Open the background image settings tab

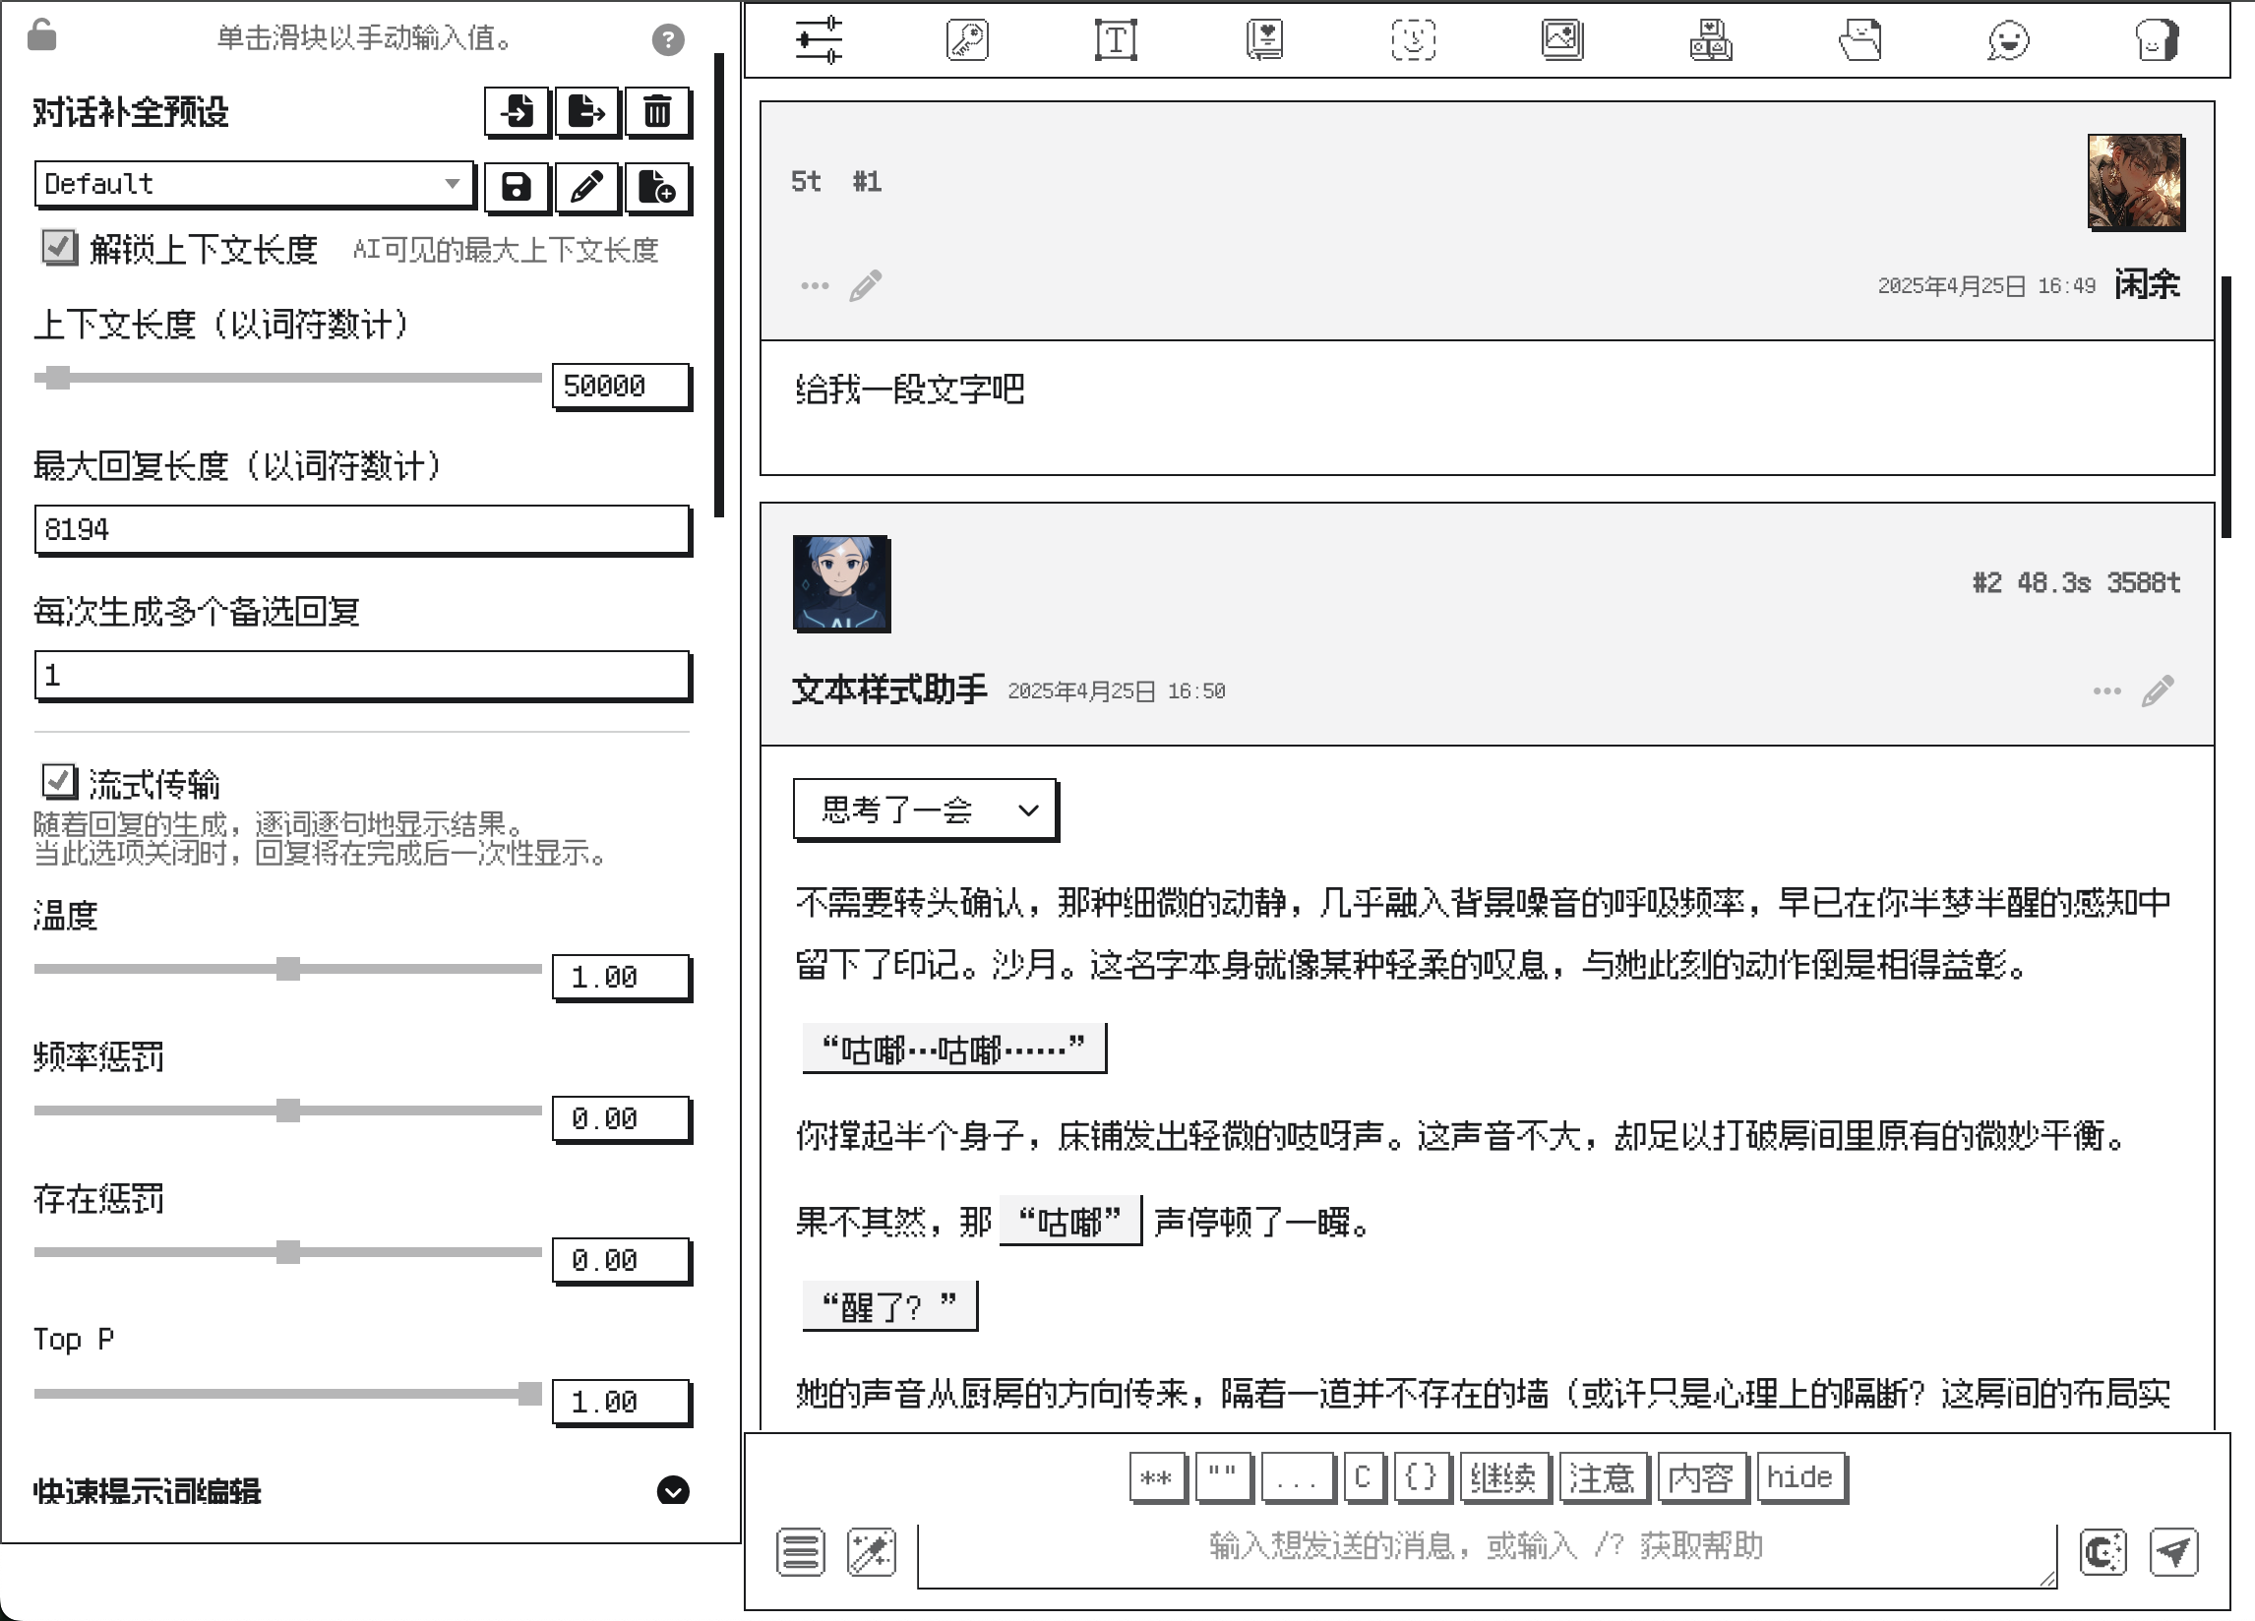click(x=1562, y=40)
